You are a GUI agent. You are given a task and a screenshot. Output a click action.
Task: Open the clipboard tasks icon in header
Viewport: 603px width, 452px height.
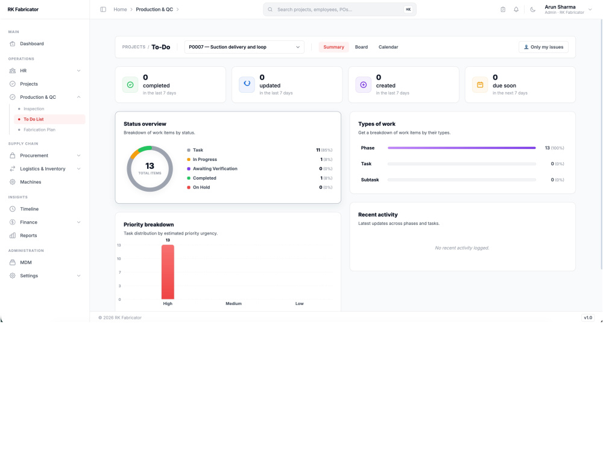(x=503, y=10)
